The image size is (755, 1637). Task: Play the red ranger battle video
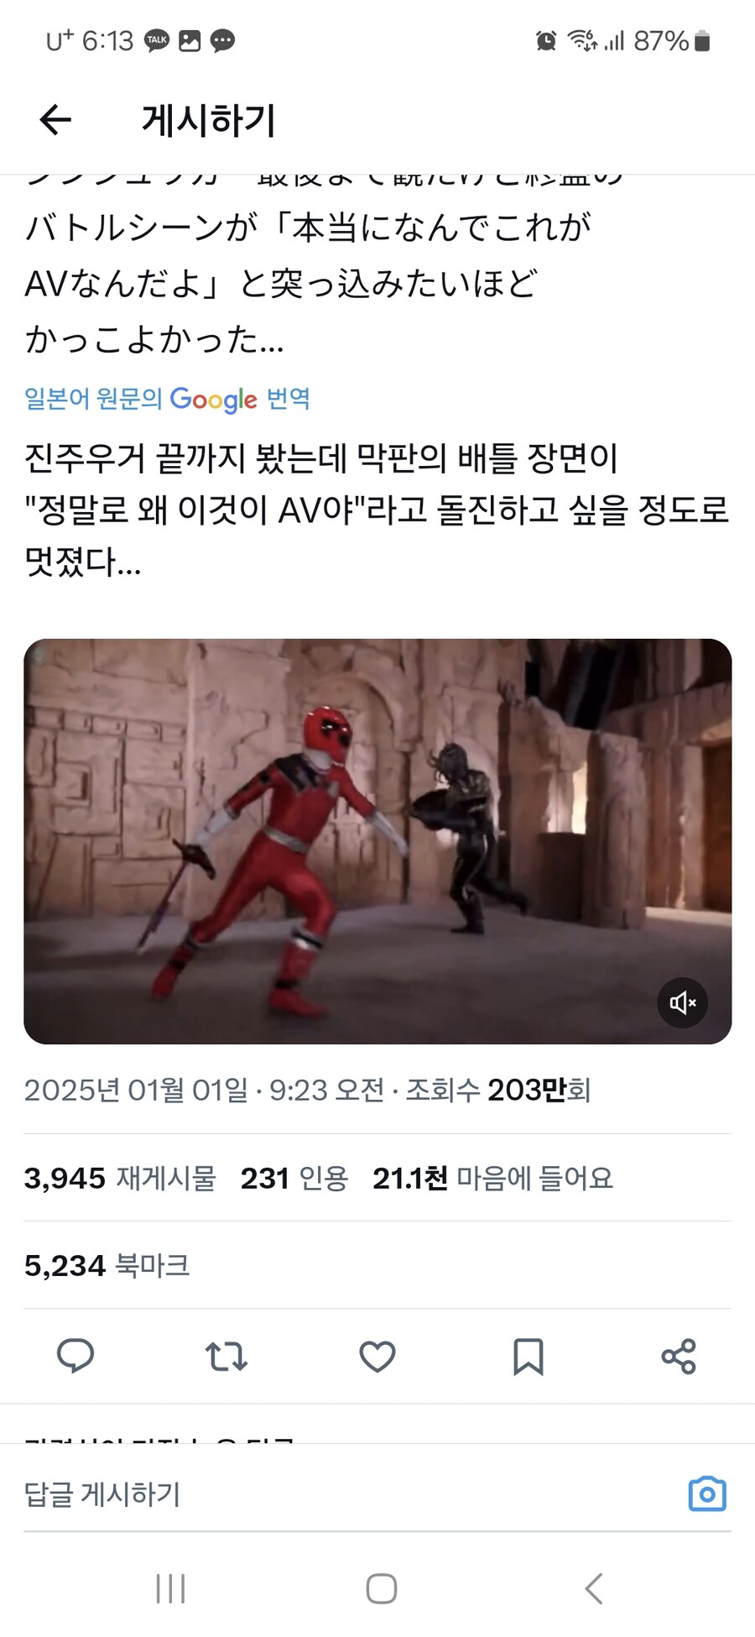pos(377,841)
